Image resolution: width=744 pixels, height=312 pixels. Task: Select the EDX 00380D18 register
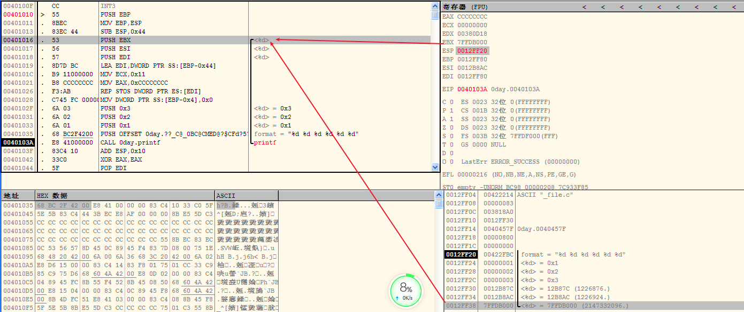(x=465, y=34)
